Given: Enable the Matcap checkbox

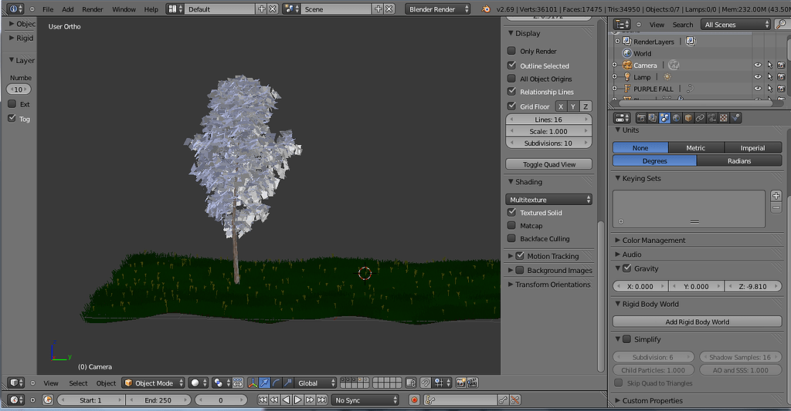Looking at the screenshot, I should (x=511, y=226).
